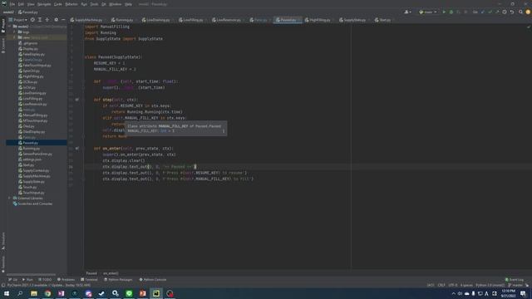Switch to HighFilling.py editor tab

pos(319,20)
